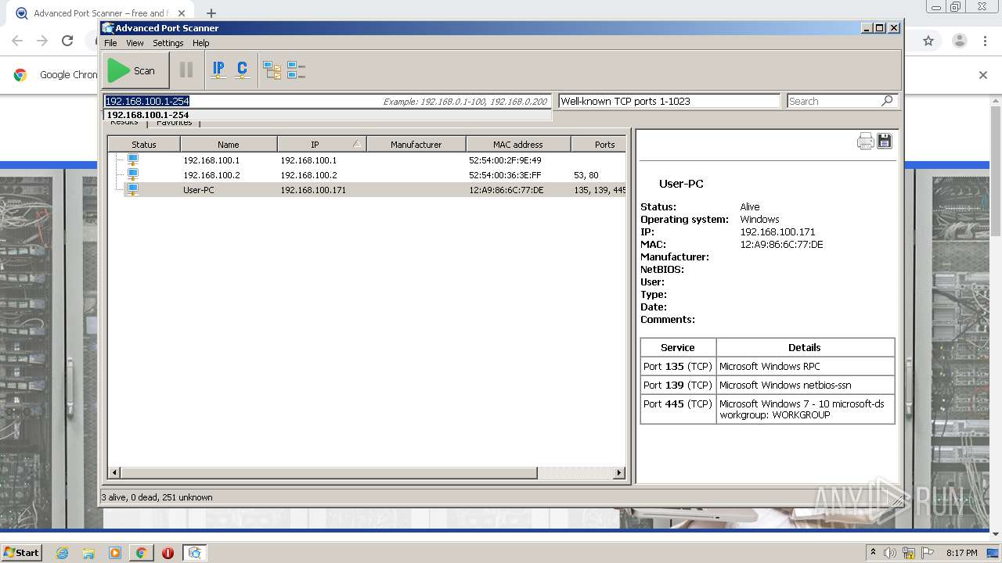Sort by the MAC address column header
This screenshot has width=1002, height=563.
click(518, 144)
